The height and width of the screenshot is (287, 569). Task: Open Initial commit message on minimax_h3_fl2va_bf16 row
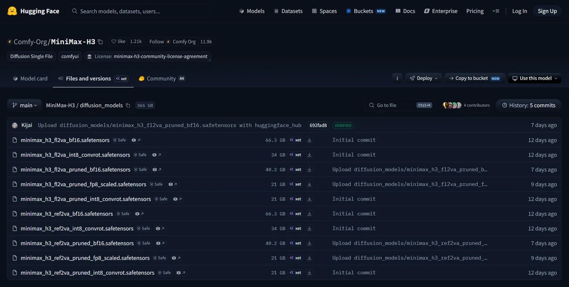tap(354, 140)
